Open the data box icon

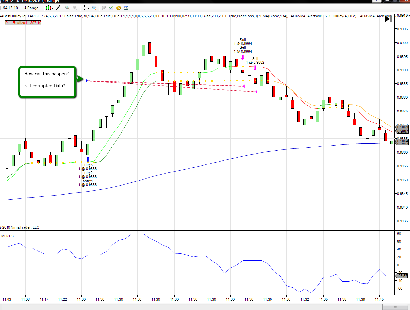pyautogui.click(x=94, y=8)
